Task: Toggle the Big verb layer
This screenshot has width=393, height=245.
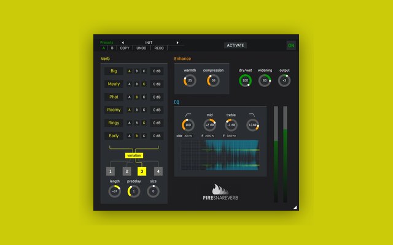Action: 114,71
